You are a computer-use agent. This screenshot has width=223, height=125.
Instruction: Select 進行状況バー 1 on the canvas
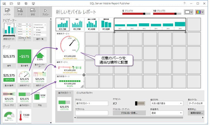70,81
